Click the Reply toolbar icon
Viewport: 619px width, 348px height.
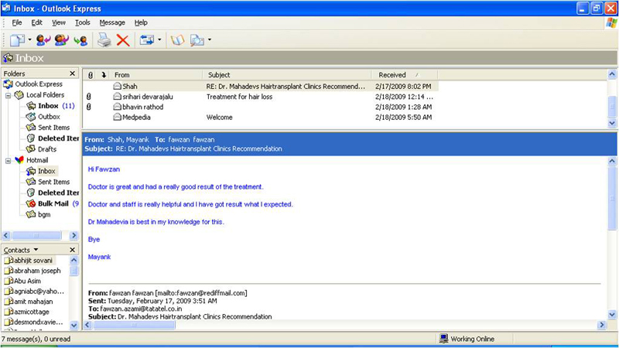pyautogui.click(x=43, y=39)
